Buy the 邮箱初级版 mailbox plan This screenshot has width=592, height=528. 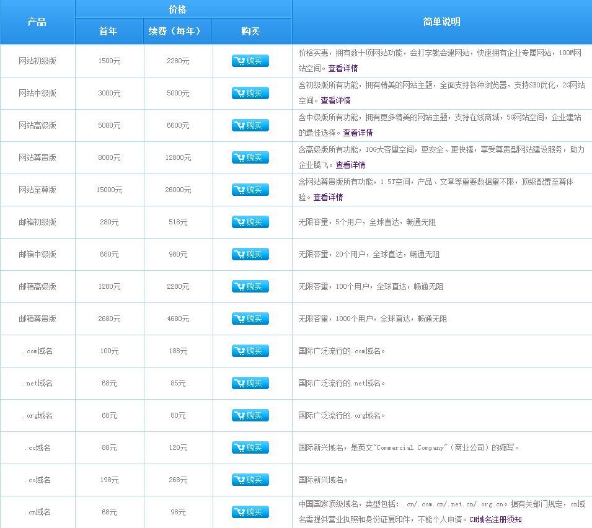pyautogui.click(x=250, y=222)
